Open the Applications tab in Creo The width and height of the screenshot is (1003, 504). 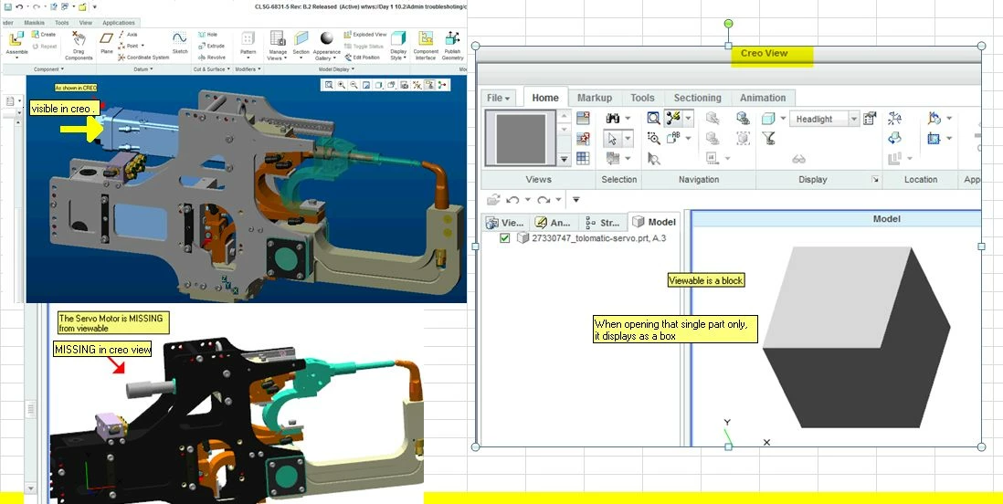(x=119, y=23)
